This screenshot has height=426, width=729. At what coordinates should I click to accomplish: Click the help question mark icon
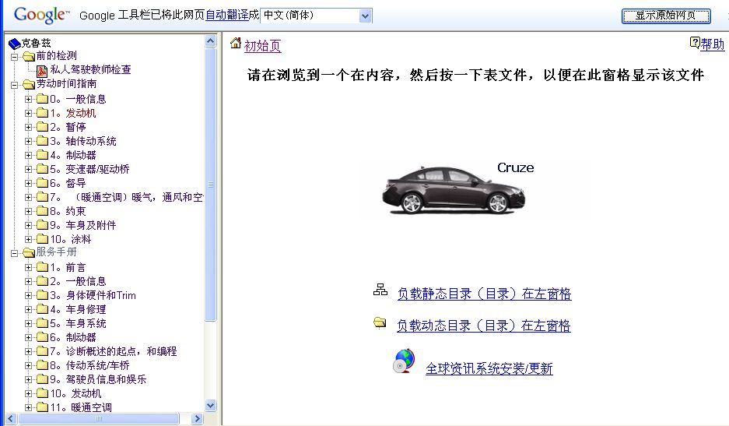tap(695, 43)
